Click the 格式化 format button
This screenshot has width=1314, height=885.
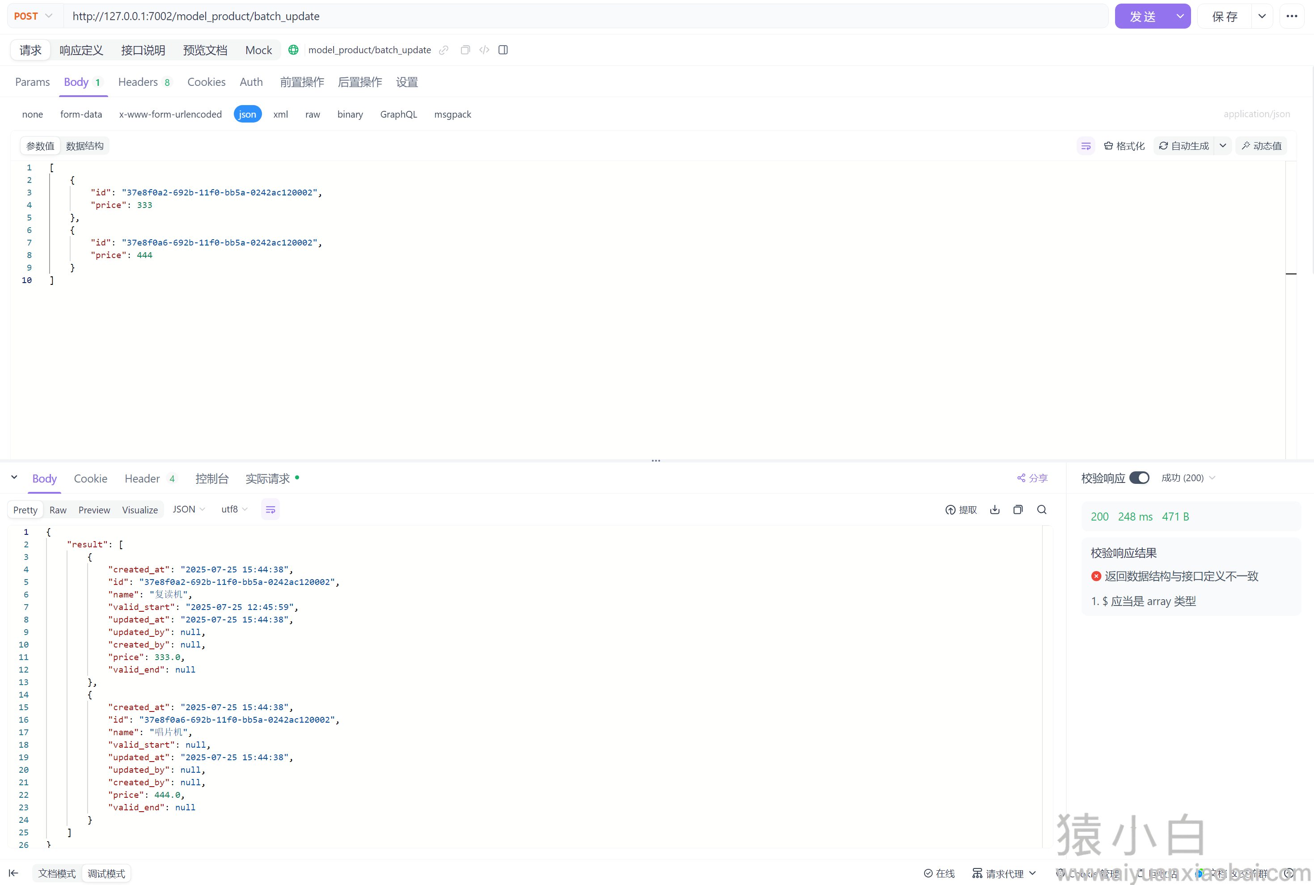click(1124, 146)
